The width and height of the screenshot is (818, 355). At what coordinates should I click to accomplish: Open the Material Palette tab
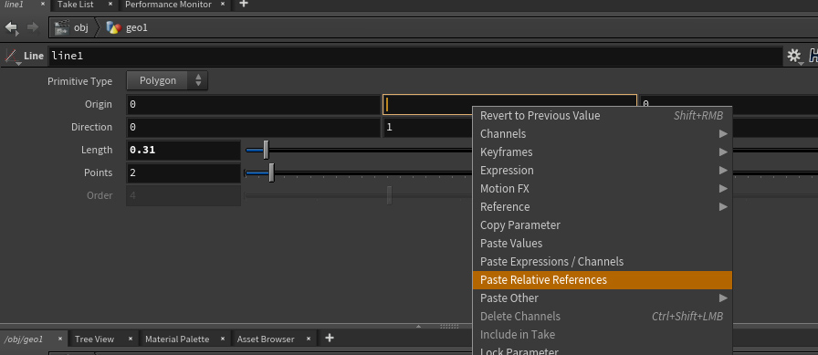177,339
